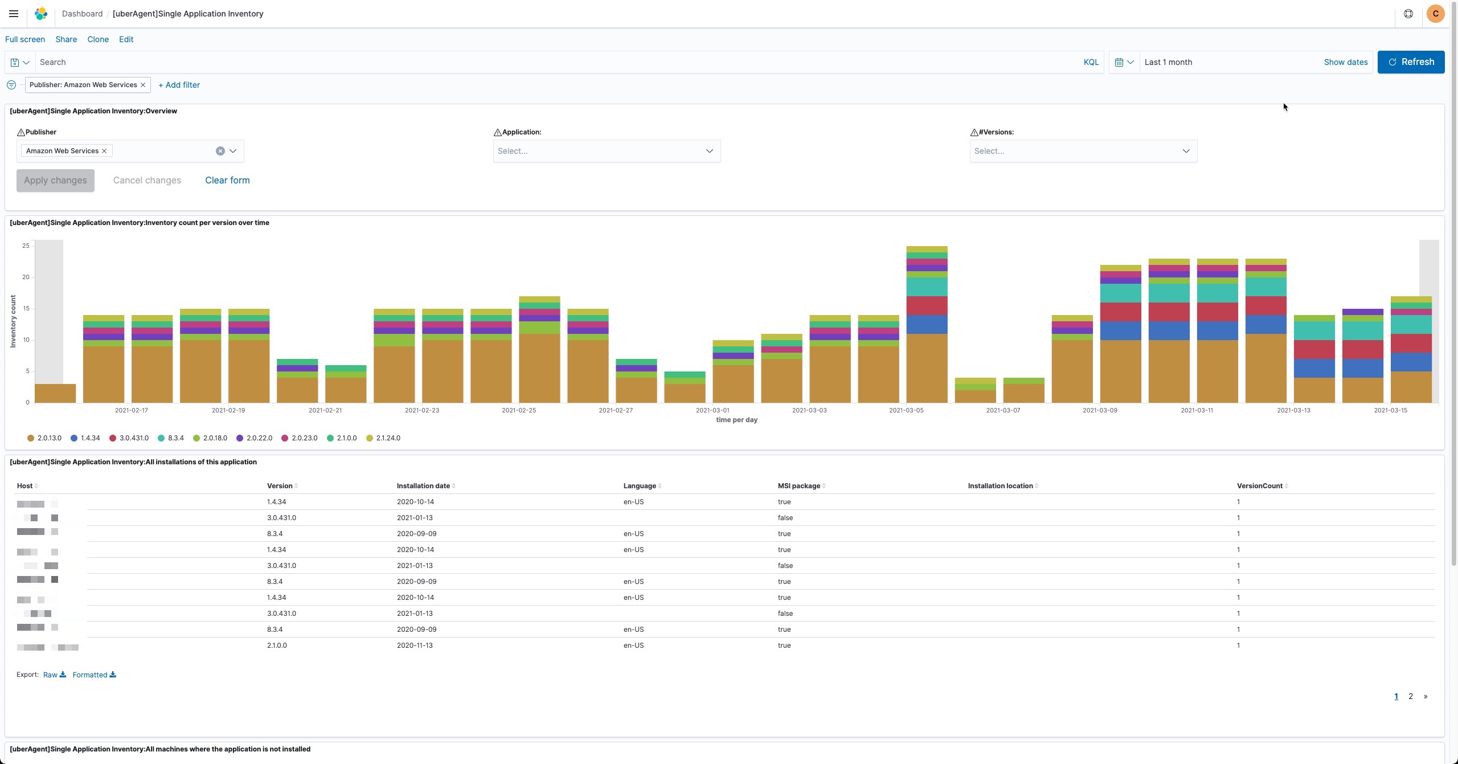The width and height of the screenshot is (1458, 764).
Task: Click the 3.0.431.0 legend color dot
Action: [x=113, y=438]
